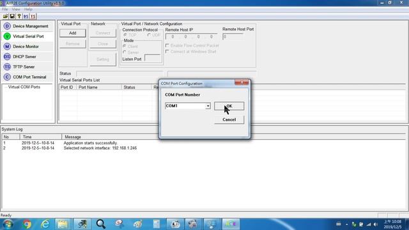Open the View menu
The width and height of the screenshot is (409, 230).
(16, 9)
